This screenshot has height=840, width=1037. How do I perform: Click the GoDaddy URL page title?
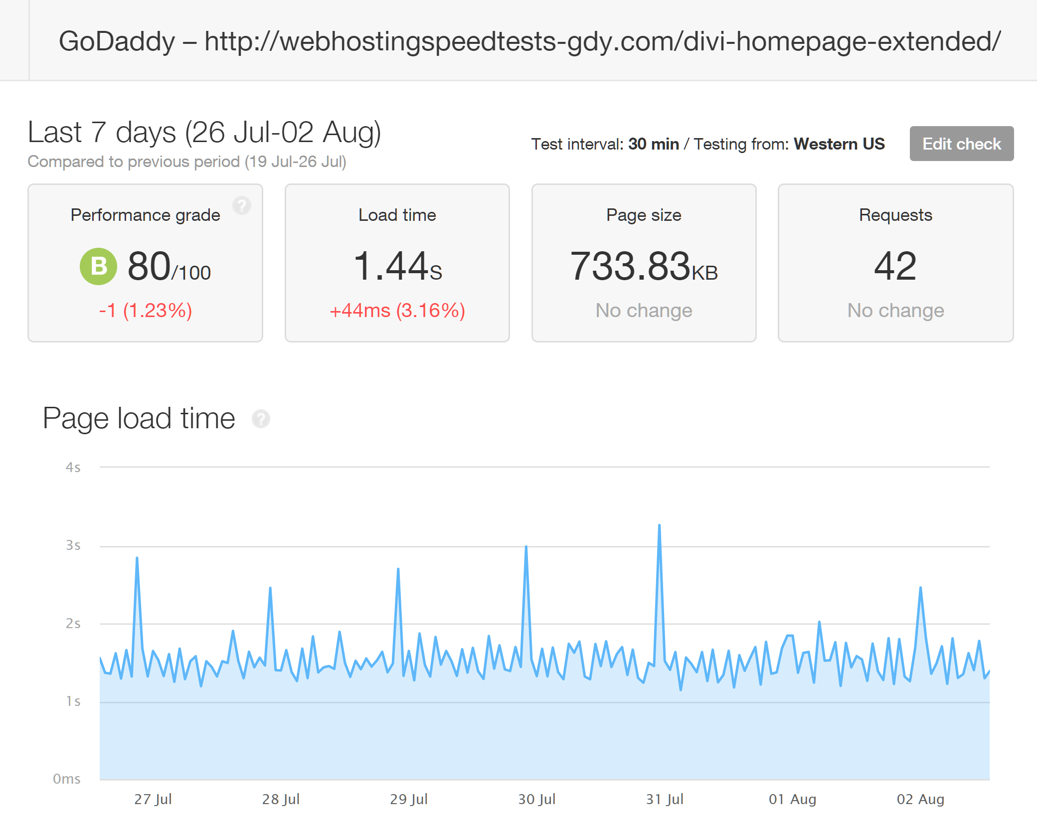(529, 41)
